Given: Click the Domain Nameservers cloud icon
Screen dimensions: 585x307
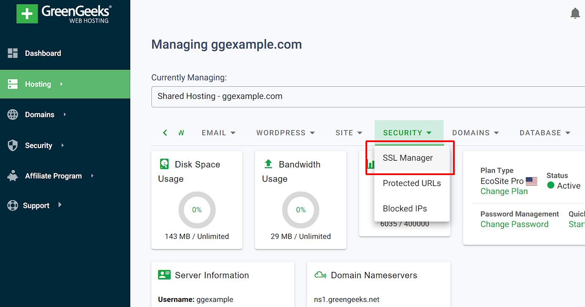Looking at the screenshot, I should 320,275.
